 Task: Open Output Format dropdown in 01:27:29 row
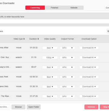(x=67, y=96)
